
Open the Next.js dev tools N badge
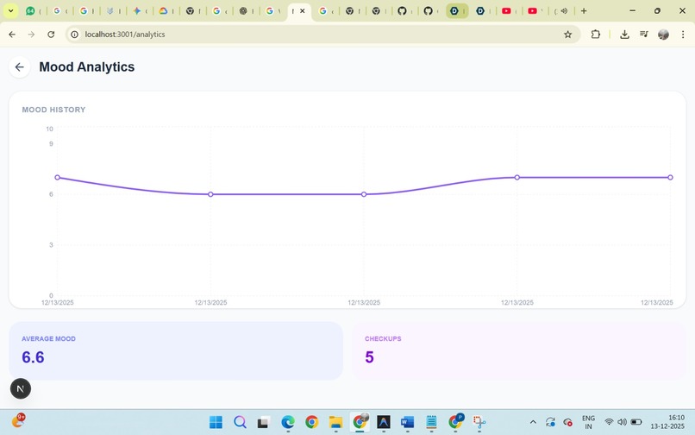21,388
